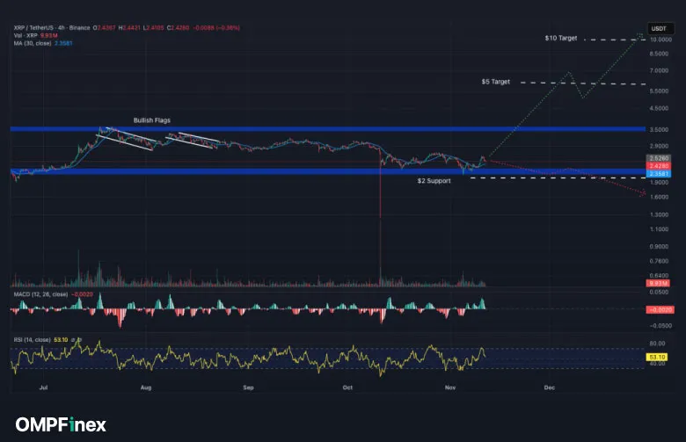Click the red MACD value tag on axis
Screen dimensions: 686x442
(659, 309)
